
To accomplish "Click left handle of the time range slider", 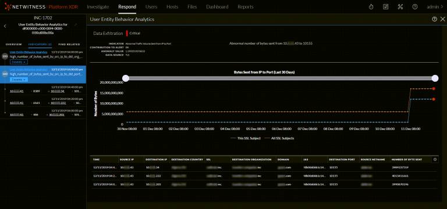I will (126, 78).
